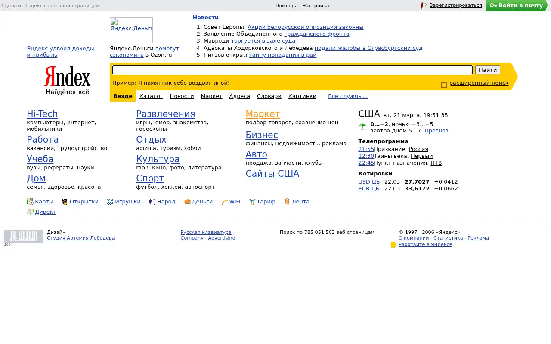Select the Везде search tab
Image resolution: width=551 pixels, height=344 pixels.
tap(123, 96)
